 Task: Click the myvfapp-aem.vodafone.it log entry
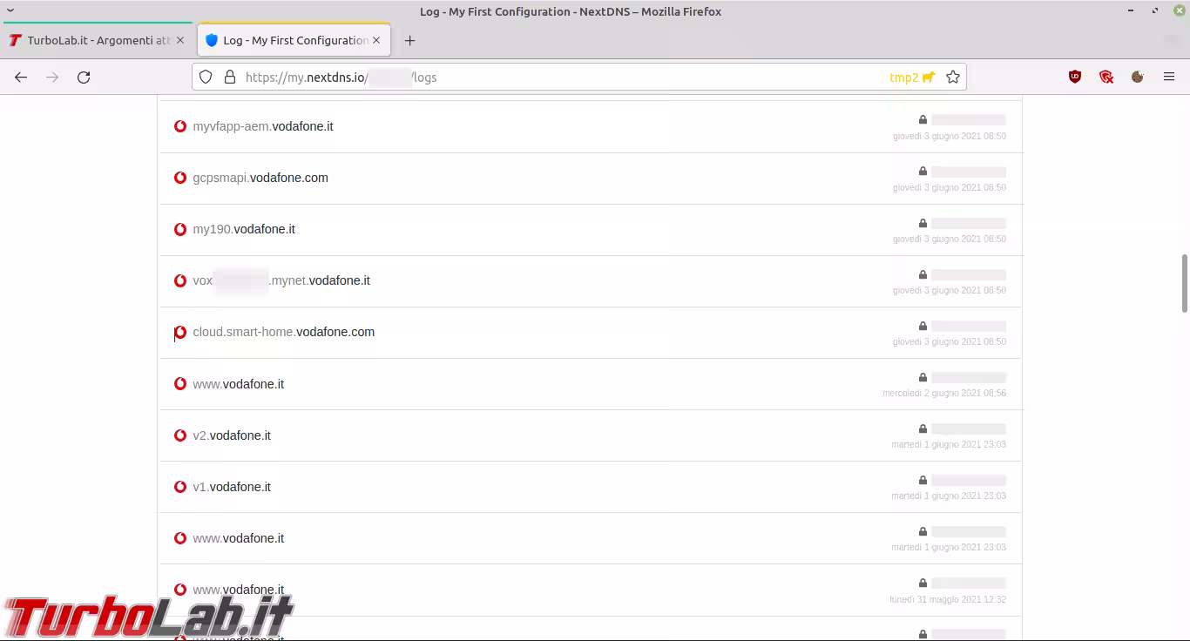[x=262, y=126]
